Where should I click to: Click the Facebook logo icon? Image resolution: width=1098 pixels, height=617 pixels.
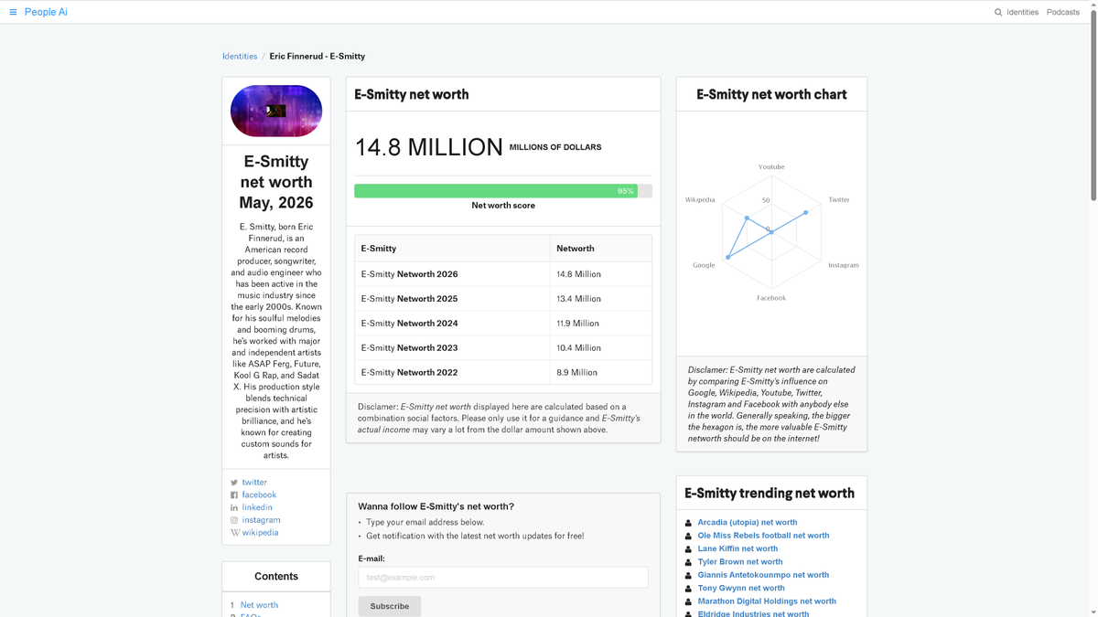click(234, 495)
